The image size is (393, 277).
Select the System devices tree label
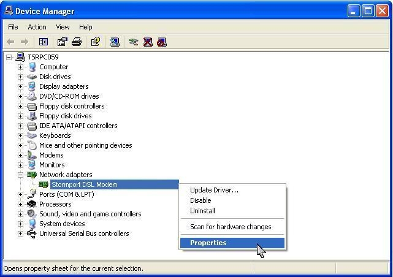pyautogui.click(x=62, y=224)
